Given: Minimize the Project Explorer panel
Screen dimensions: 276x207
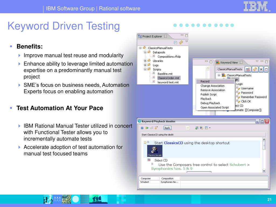Looking at the screenshot, I should (x=182, y=35).
